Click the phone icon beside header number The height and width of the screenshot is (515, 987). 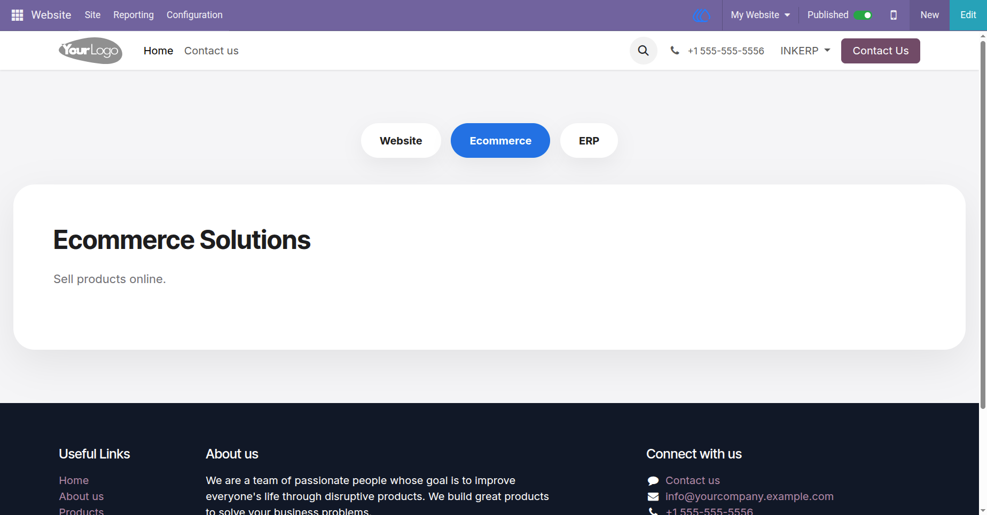pyautogui.click(x=675, y=51)
